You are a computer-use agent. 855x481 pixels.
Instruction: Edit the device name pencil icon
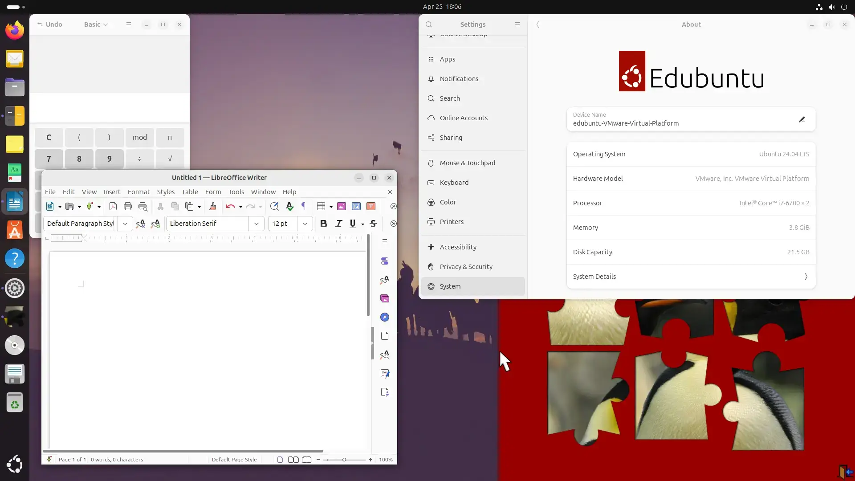(802, 119)
